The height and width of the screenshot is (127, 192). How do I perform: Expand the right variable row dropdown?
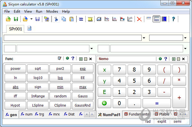tap(185, 49)
